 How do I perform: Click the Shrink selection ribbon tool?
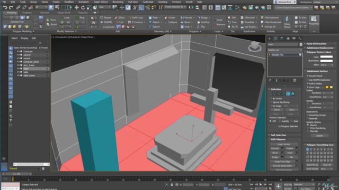tap(52, 25)
